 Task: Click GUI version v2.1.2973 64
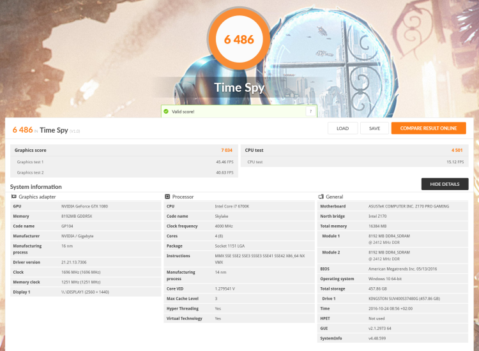(380, 329)
